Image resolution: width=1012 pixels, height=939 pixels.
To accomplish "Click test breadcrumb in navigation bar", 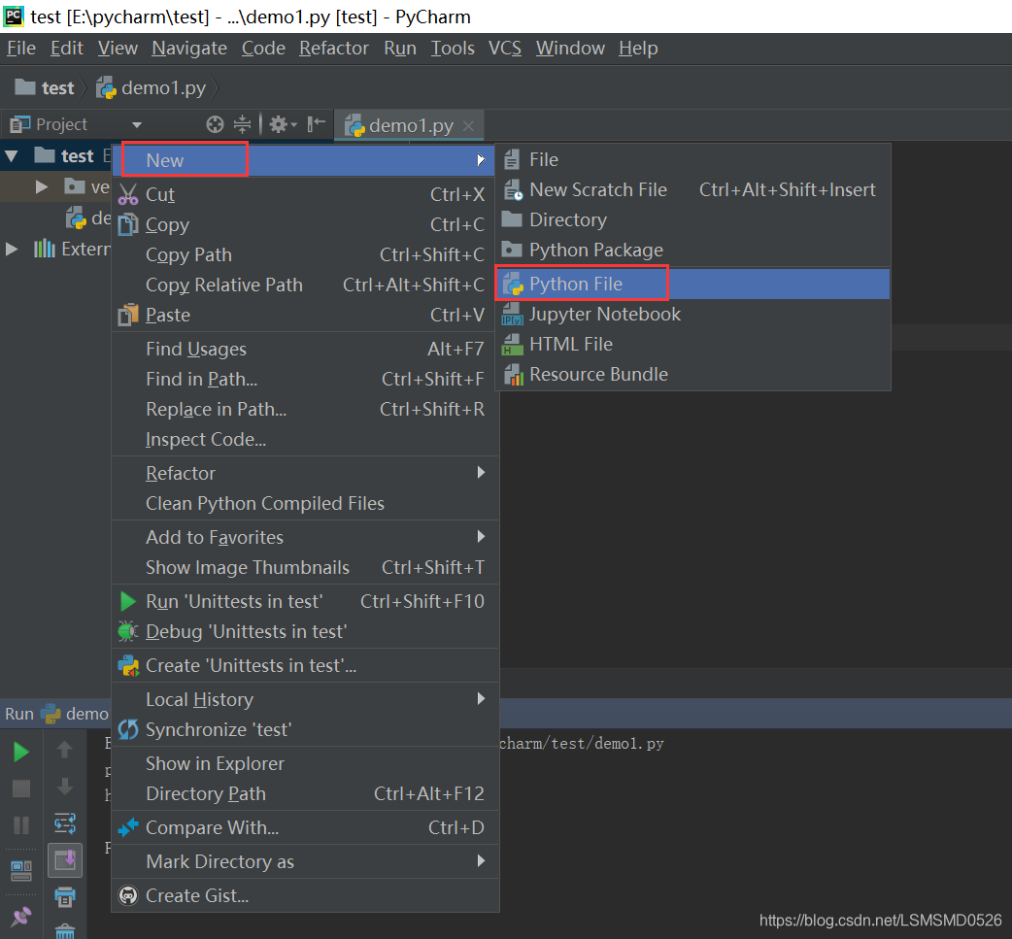I will coord(45,87).
